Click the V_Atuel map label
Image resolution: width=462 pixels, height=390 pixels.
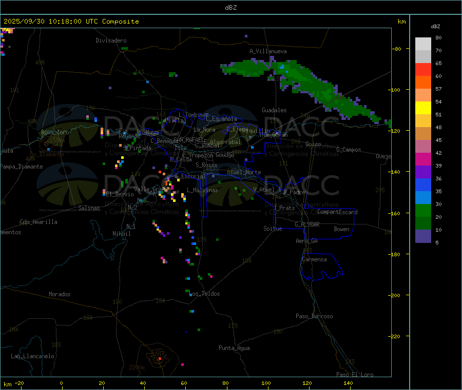pyautogui.click(x=264, y=190)
